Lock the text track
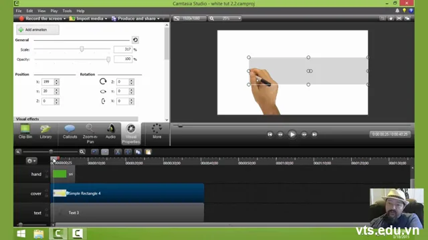 47,215
